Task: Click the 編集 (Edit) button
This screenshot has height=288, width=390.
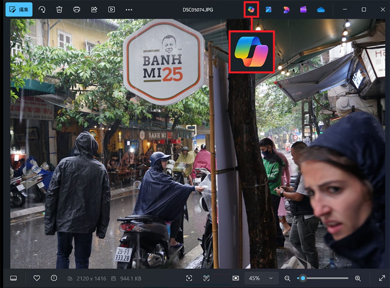Action: pyautogui.click(x=19, y=9)
